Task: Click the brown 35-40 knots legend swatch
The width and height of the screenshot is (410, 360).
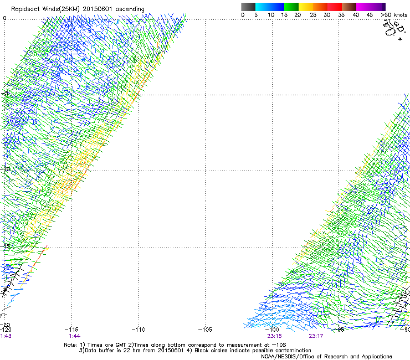Action: pyautogui.click(x=349, y=7)
